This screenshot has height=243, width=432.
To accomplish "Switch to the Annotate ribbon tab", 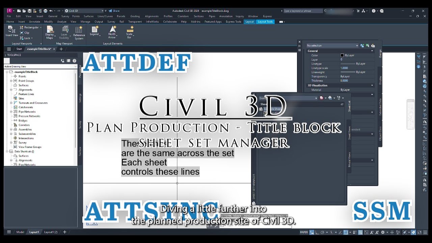I will click(34, 22).
